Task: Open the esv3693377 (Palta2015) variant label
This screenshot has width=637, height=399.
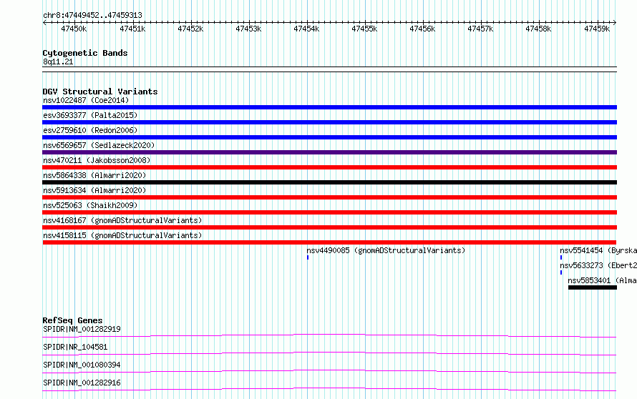Action: pos(90,115)
